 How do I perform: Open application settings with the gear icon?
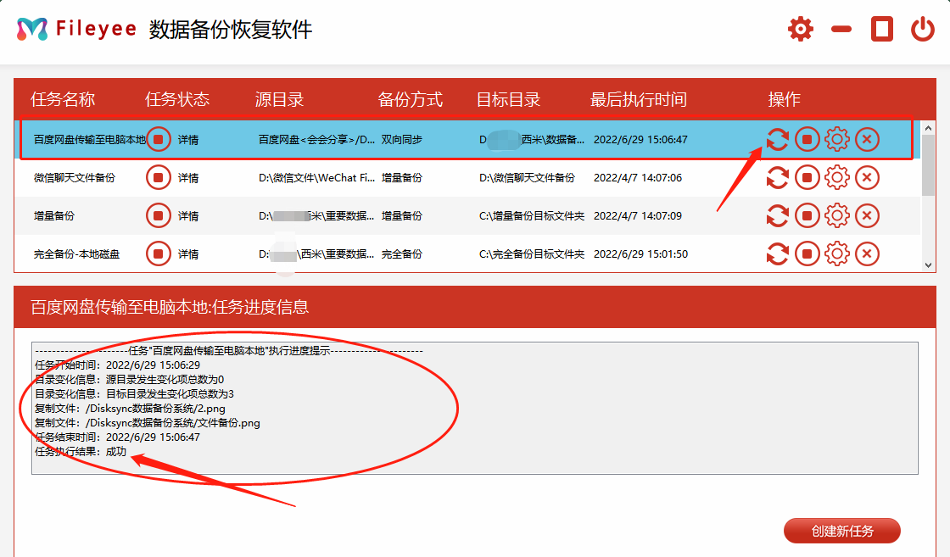click(799, 28)
